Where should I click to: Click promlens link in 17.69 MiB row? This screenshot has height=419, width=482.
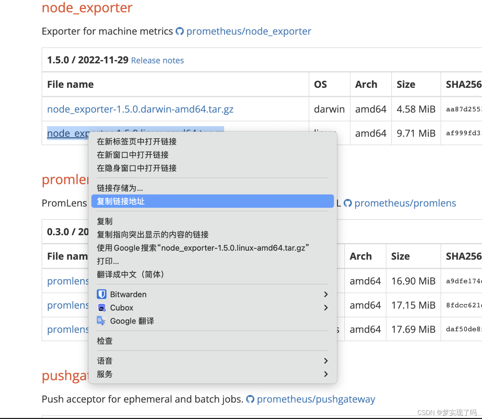(x=68, y=329)
